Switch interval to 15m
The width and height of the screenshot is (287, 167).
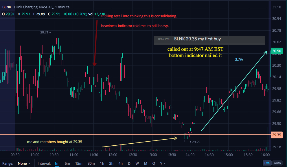[79, 163]
